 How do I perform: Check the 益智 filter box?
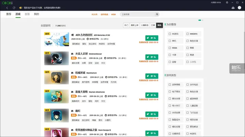pyautogui.click(x=170, y=62)
